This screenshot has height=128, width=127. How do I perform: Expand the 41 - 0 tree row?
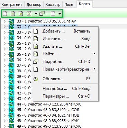(x=4, y=88)
